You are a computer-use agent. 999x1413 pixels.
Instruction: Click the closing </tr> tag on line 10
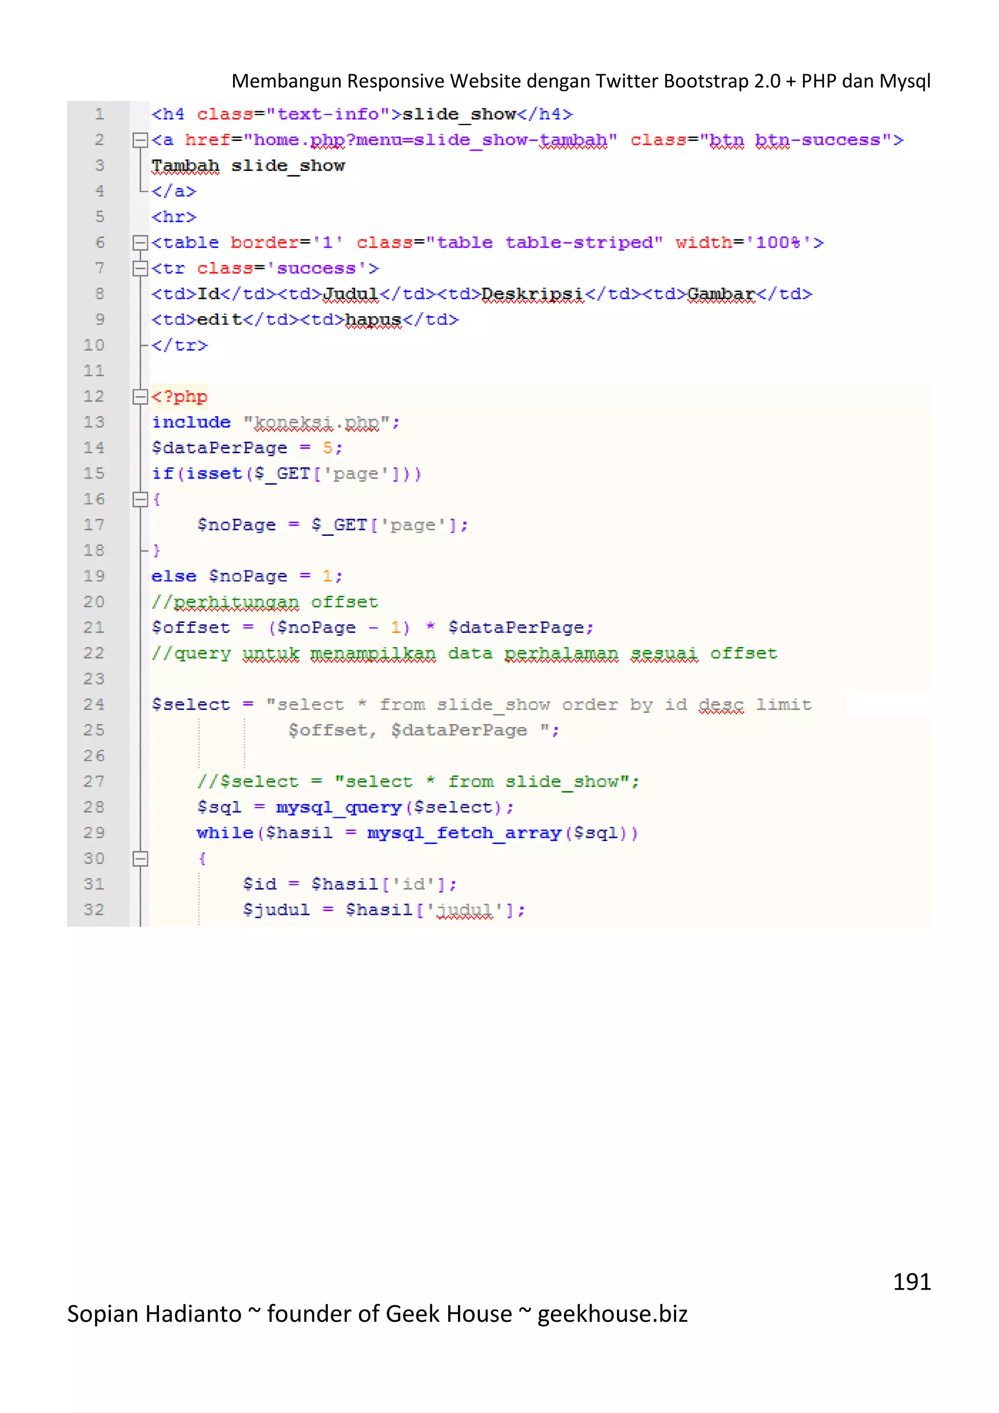[180, 345]
